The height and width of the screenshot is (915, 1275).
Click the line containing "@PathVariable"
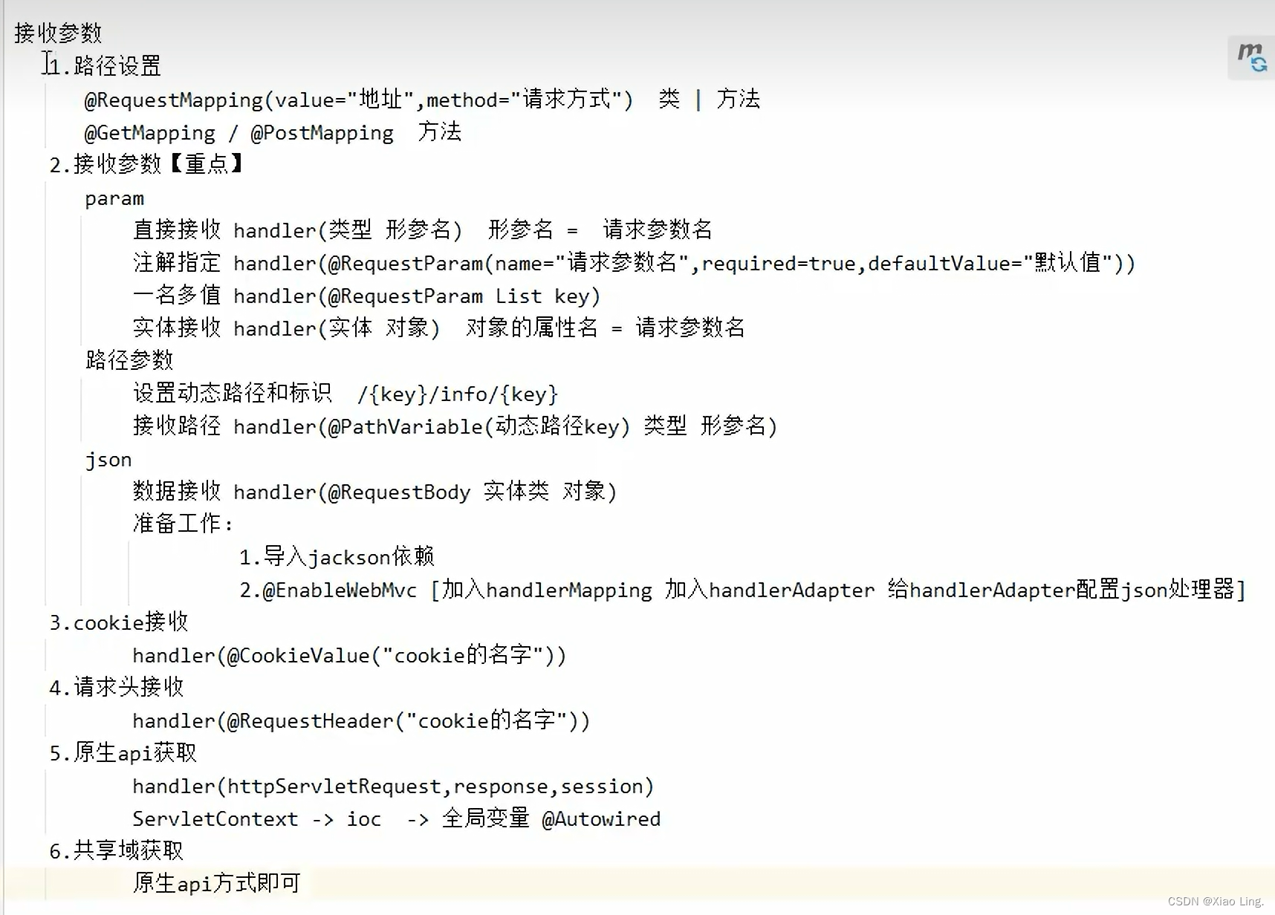pyautogui.click(x=455, y=426)
